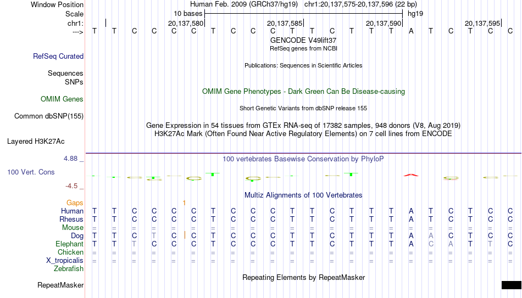Click the GTEx Gene Expression title text

click(x=303, y=125)
